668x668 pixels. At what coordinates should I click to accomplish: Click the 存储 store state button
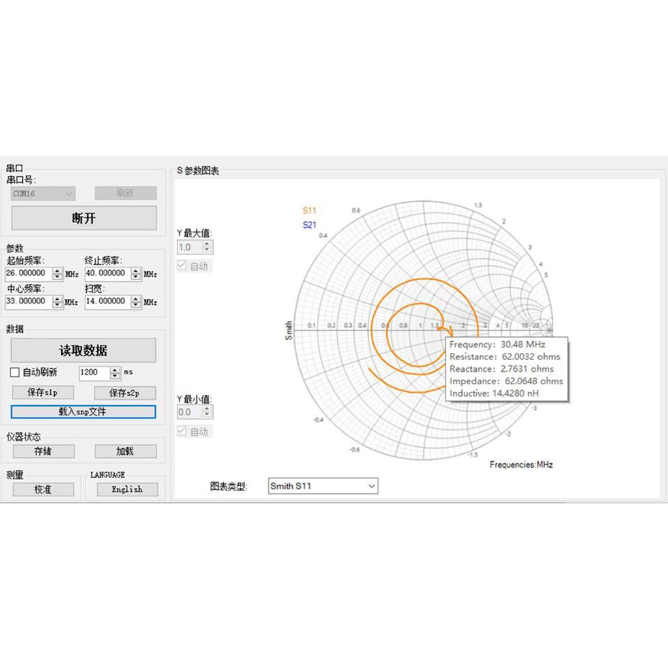43,451
